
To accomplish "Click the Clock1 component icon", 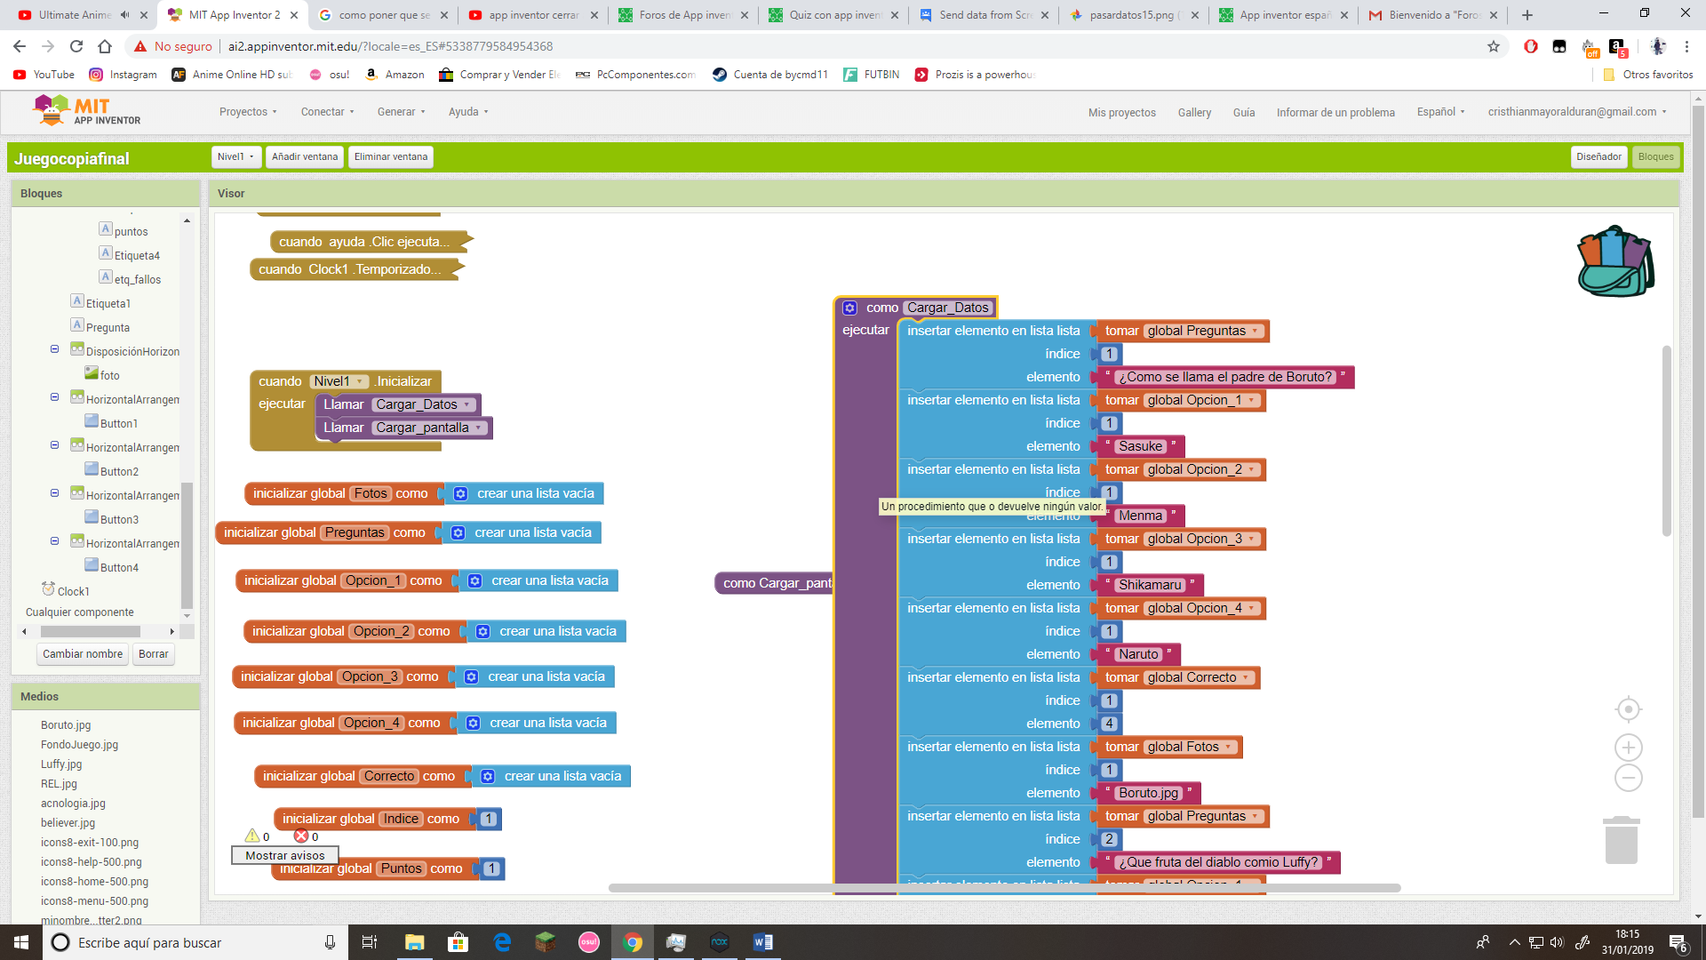I will click(x=48, y=589).
